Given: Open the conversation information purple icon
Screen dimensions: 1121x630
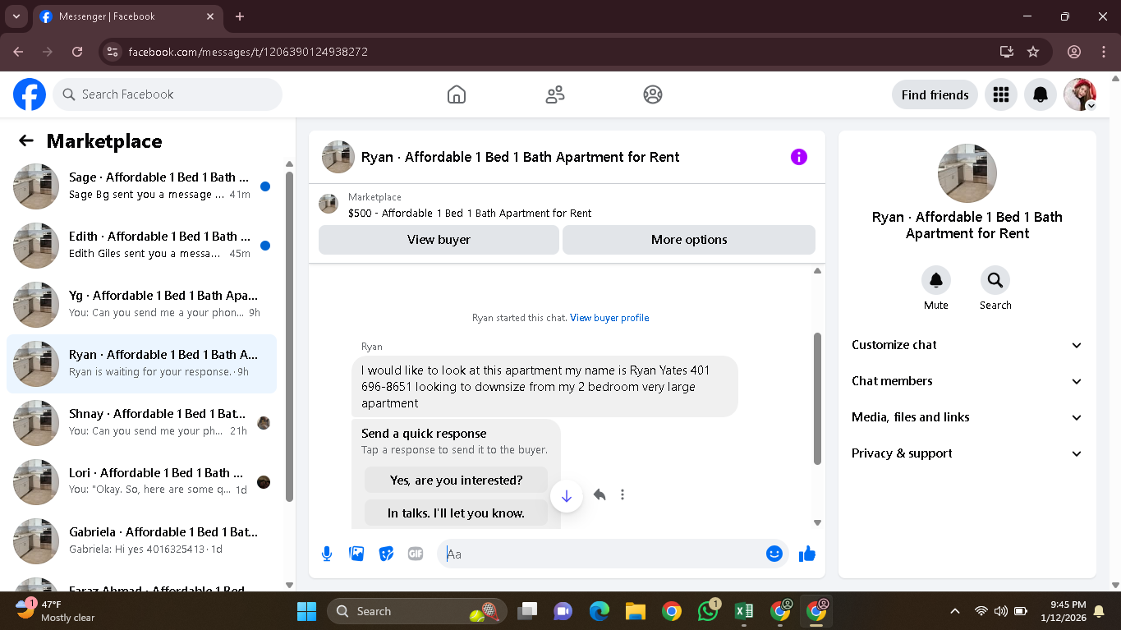Looking at the screenshot, I should tap(799, 157).
